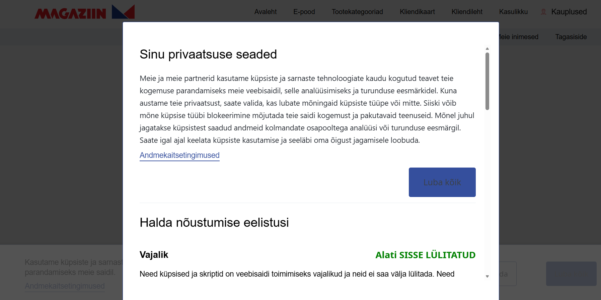
Task: Click the 'Vajalik' cookie category label
Action: coord(154,255)
